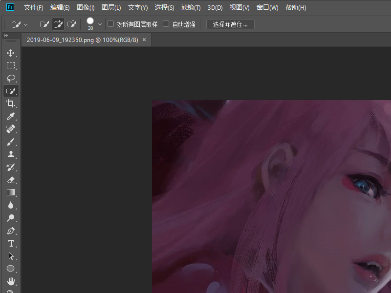Image resolution: width=391 pixels, height=293 pixels.
Task: Select the Quick Selection tool in toolbox
Action: (x=11, y=91)
